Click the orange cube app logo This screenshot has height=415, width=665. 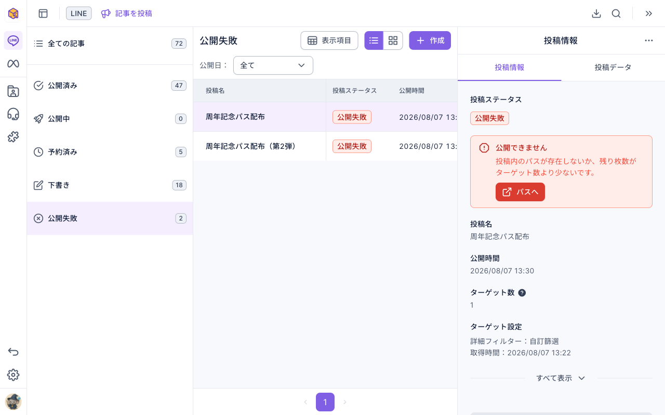(13, 13)
